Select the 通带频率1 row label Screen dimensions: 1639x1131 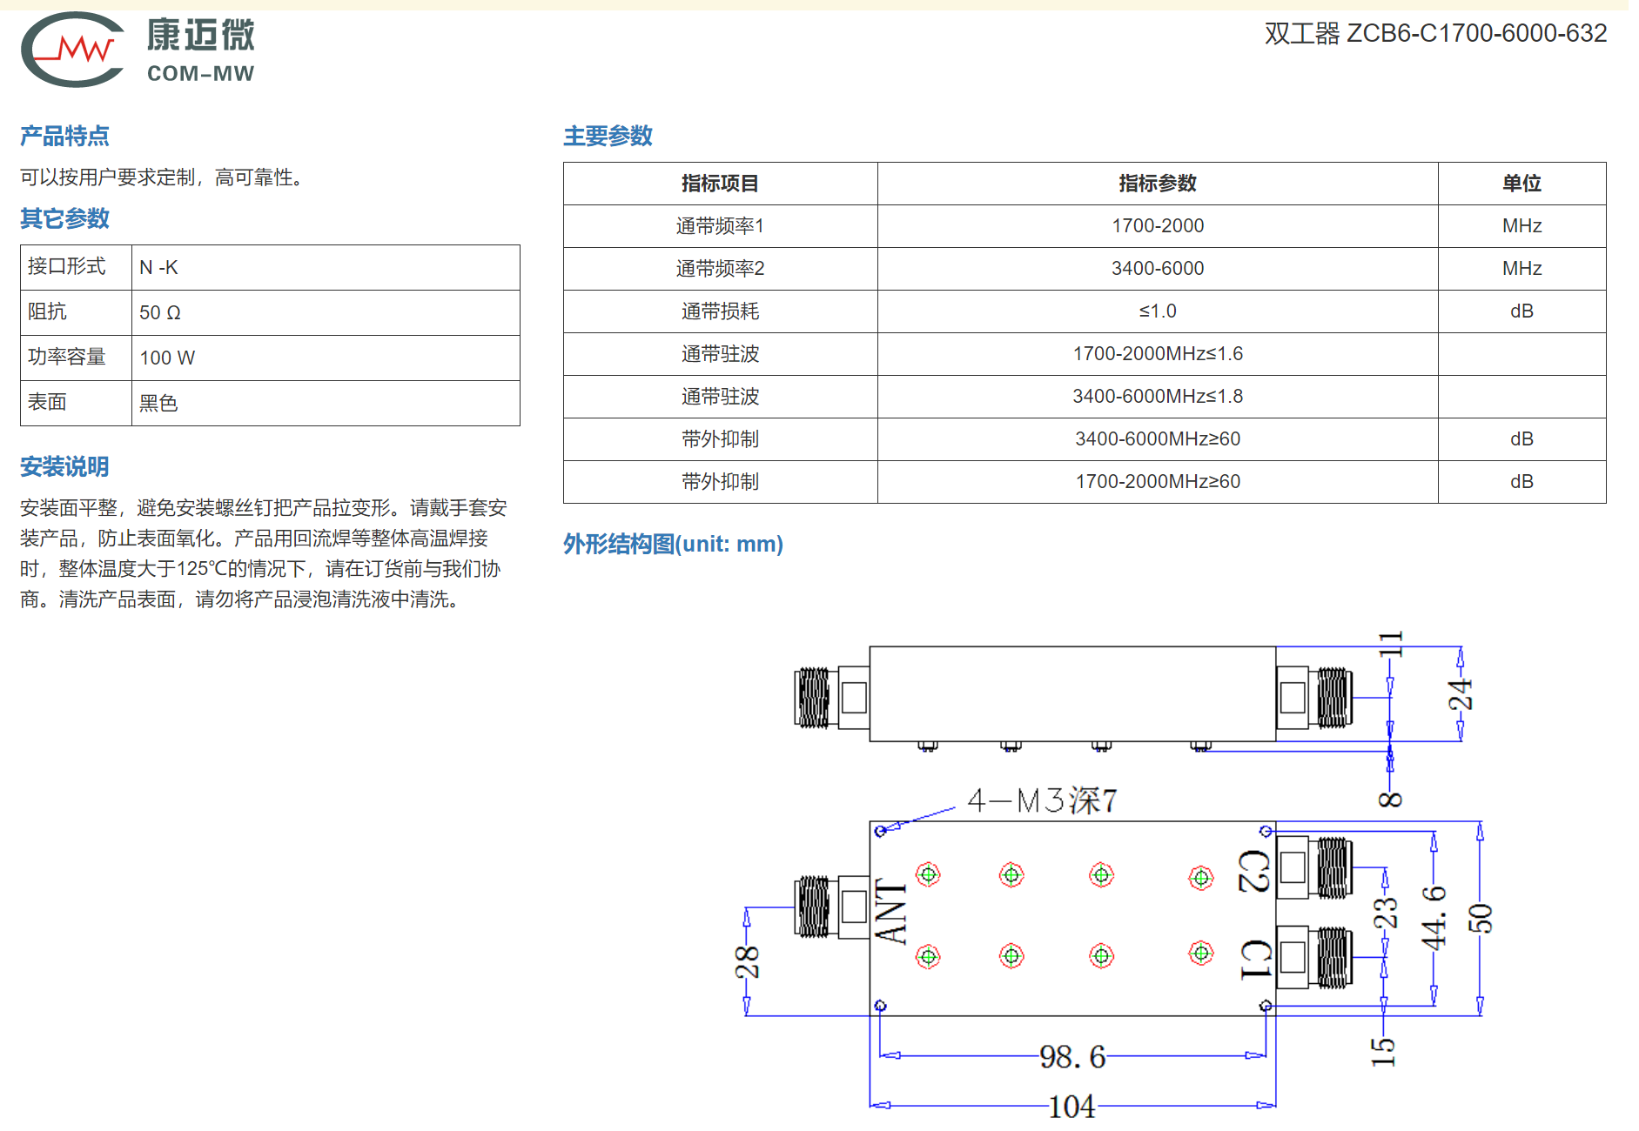point(720,226)
